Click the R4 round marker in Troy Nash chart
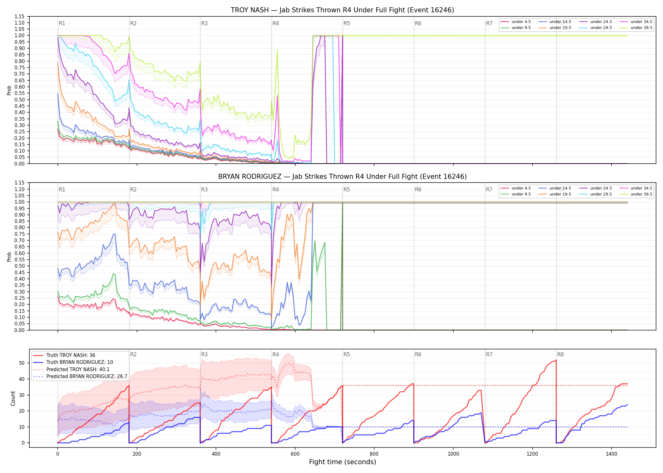663x473 pixels. (276, 23)
